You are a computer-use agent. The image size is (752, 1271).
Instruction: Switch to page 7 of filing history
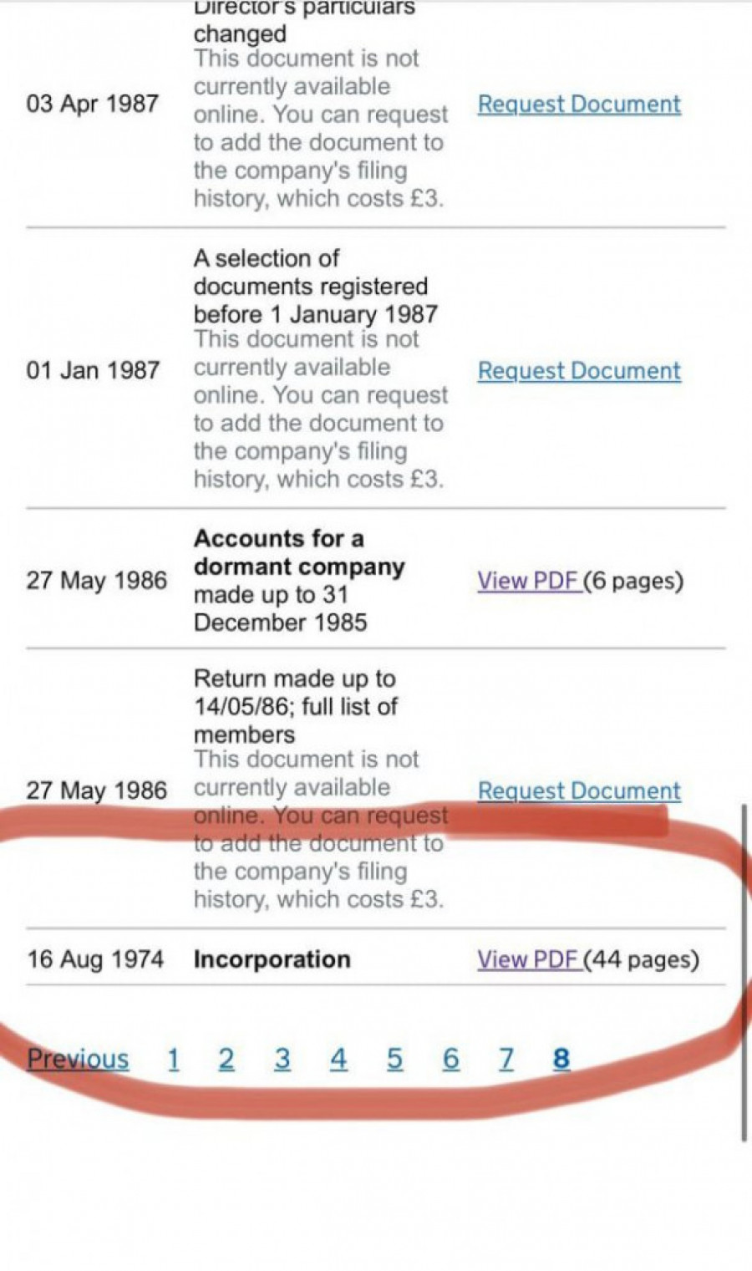(x=506, y=1059)
